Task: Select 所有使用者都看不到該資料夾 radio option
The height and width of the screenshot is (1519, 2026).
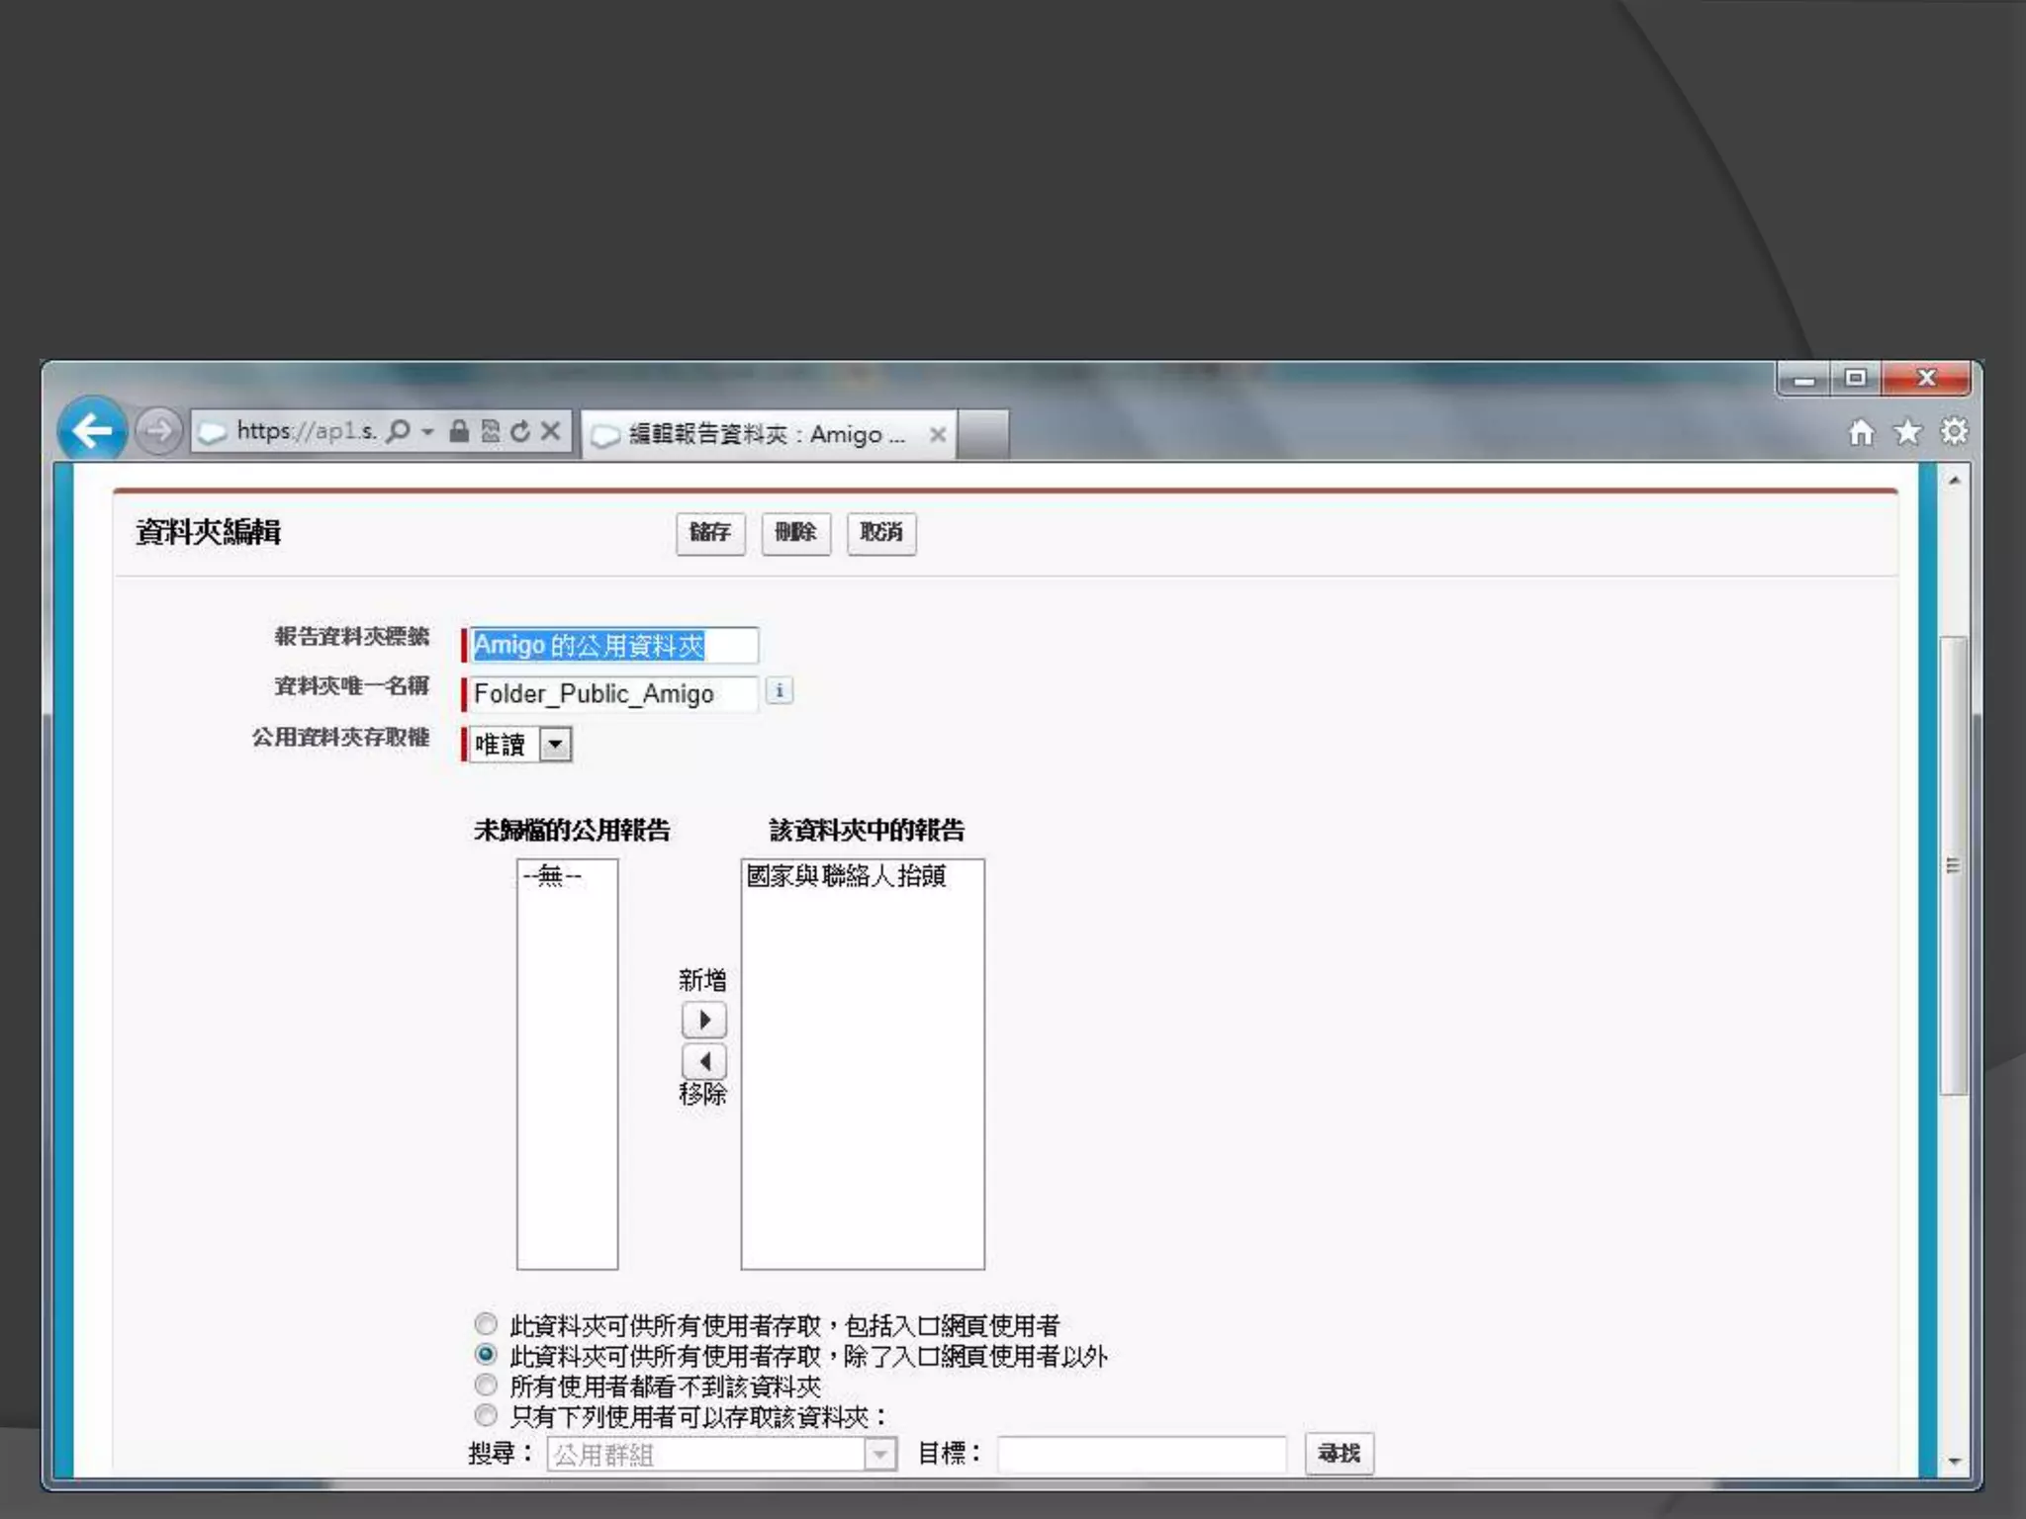Action: pyautogui.click(x=486, y=1385)
